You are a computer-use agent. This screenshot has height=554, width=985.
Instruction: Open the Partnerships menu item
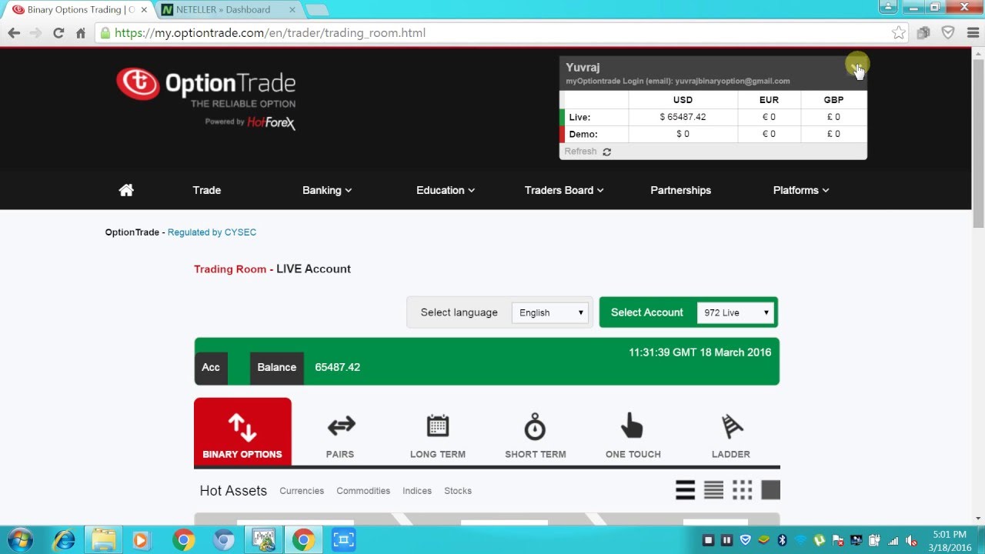681,190
